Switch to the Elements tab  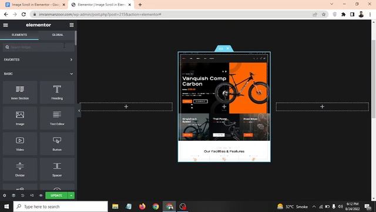click(x=19, y=35)
